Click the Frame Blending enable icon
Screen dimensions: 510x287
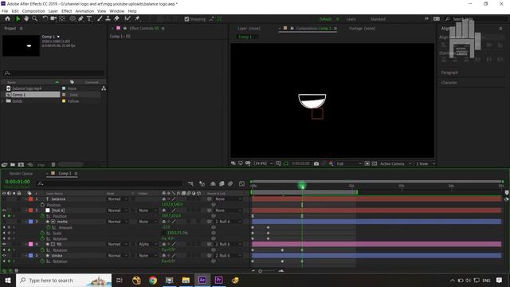click(222, 184)
